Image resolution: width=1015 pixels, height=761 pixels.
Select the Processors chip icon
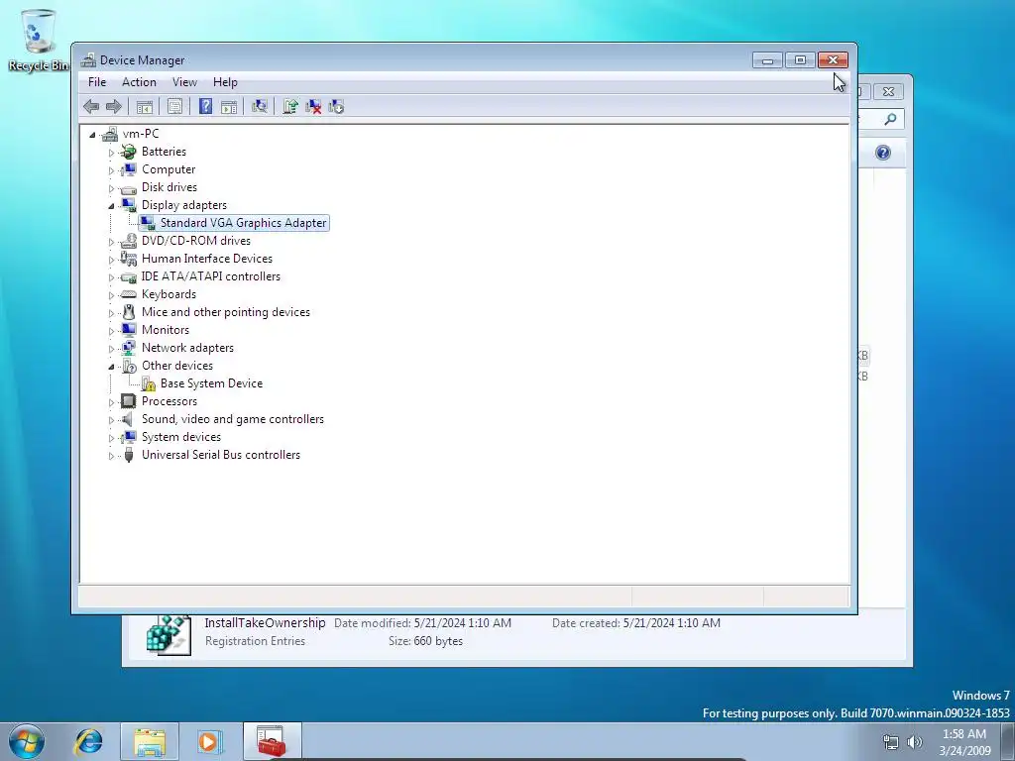[129, 401]
